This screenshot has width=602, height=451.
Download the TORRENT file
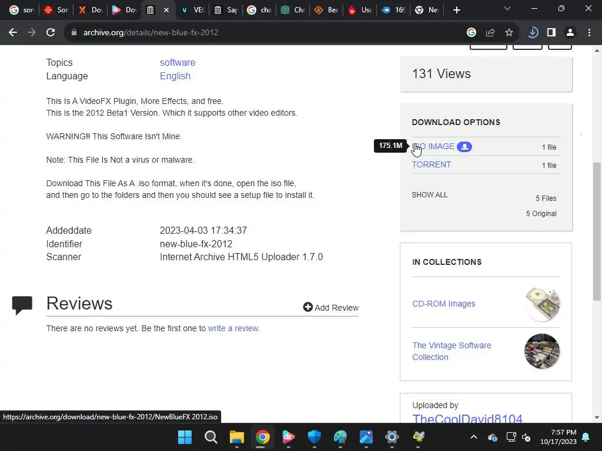(x=431, y=164)
